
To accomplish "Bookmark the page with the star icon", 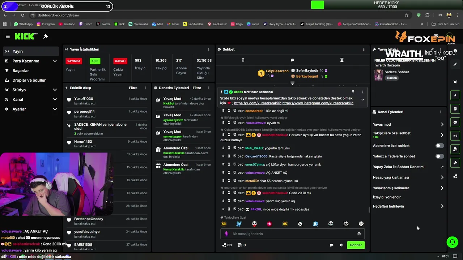I will pos(407,15).
